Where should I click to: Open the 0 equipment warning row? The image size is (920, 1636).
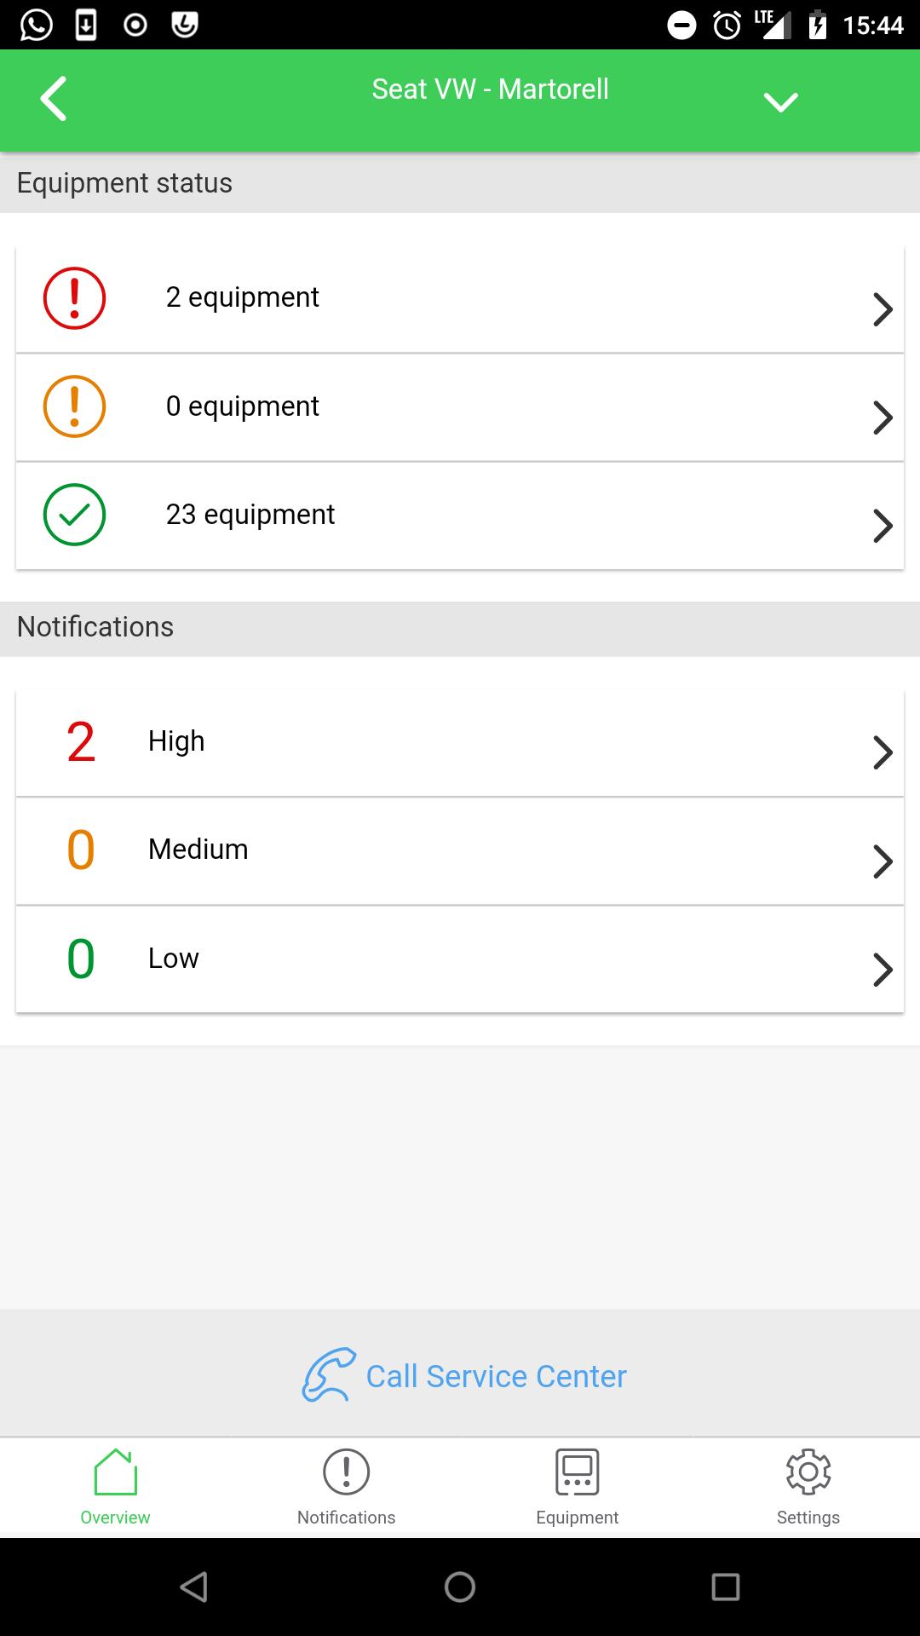tap(460, 407)
